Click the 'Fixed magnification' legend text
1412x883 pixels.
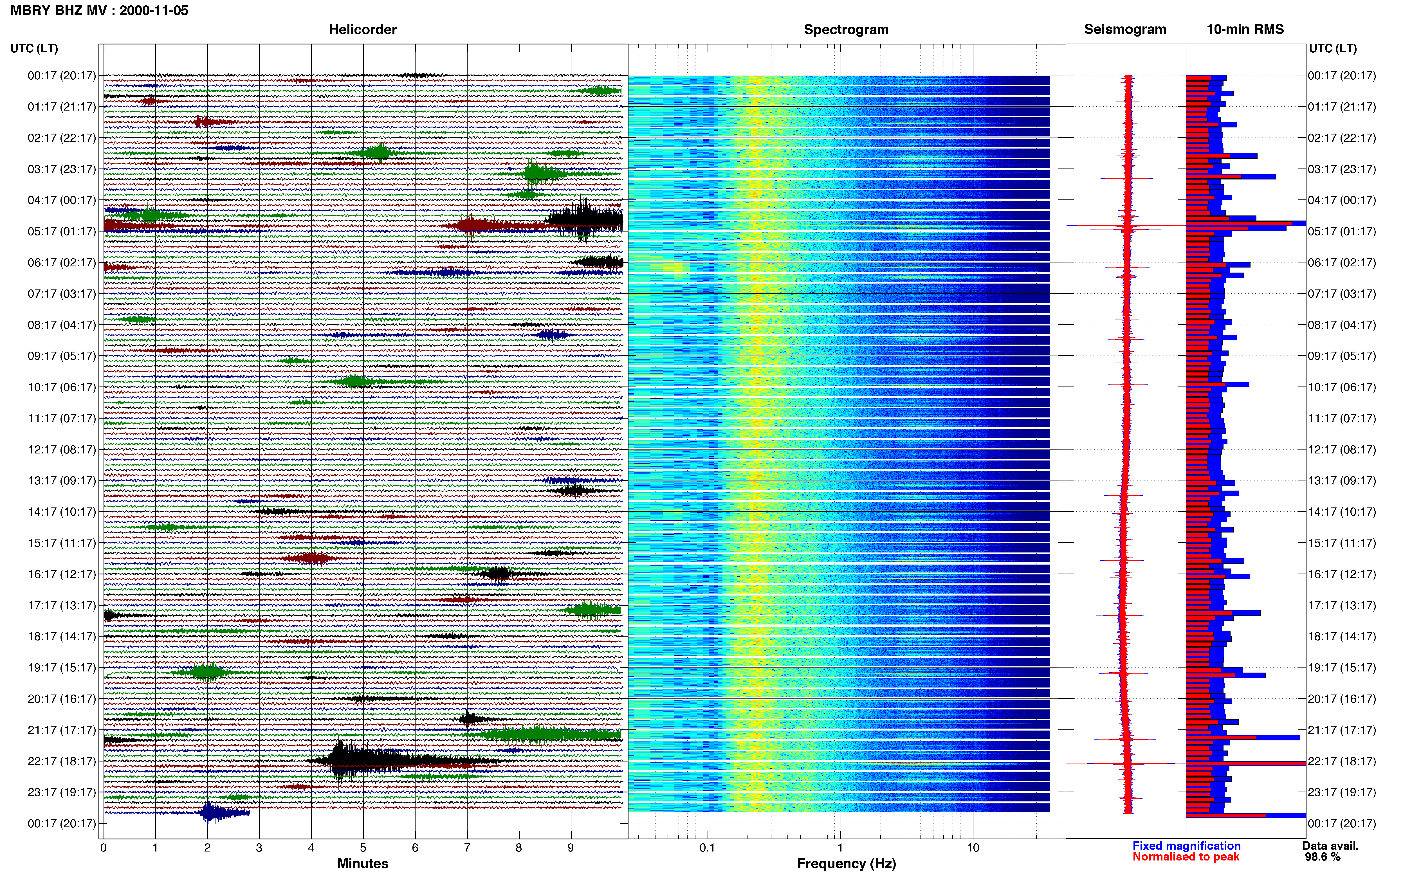click(x=1186, y=846)
